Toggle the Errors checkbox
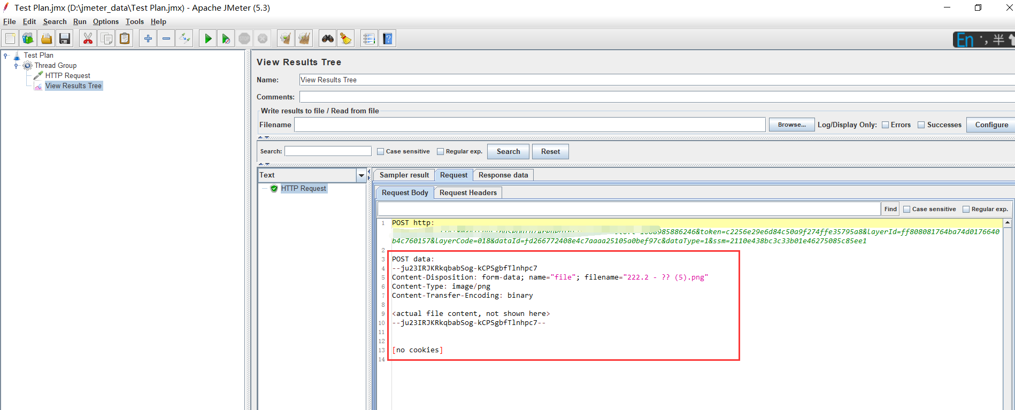This screenshot has width=1015, height=410. pyautogui.click(x=886, y=125)
